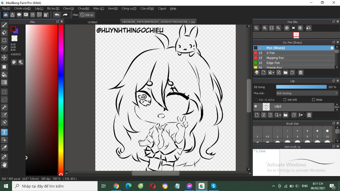Rotate canvas left in navigator
340x191 pixels.
coord(287,28)
